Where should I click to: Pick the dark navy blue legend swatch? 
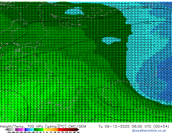coord(26,129)
